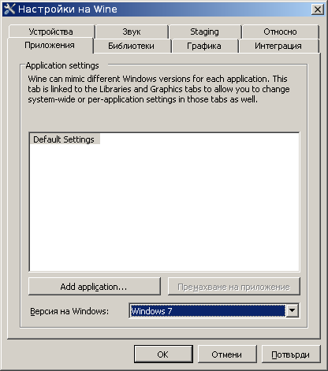The image size is (328, 371).
Task: Select the Staging tab
Action: 204,32
